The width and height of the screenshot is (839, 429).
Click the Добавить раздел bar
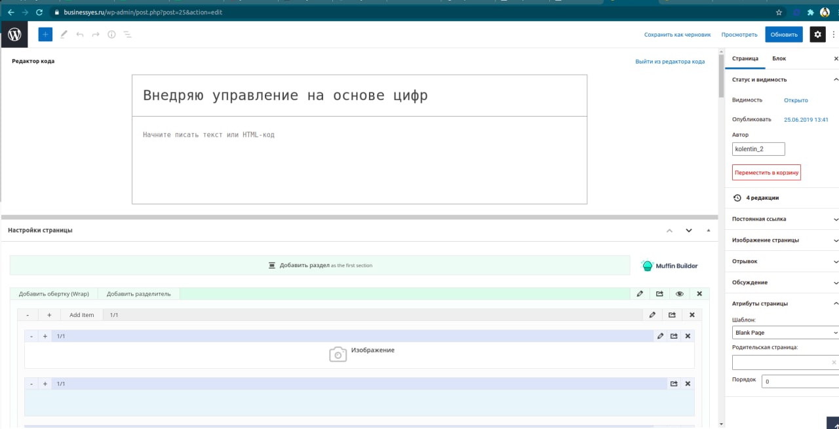(x=320, y=265)
